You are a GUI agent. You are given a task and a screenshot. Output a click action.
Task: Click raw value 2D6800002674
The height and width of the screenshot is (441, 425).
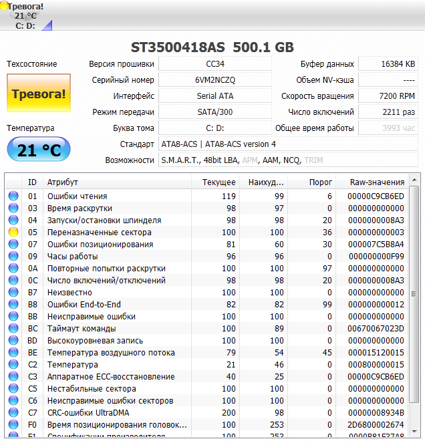(376, 425)
